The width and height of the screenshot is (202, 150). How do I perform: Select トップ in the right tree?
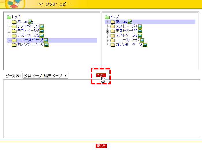pyautogui.click(x=114, y=17)
